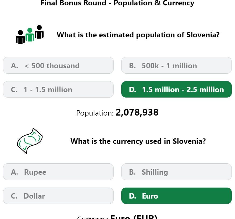Click the green person figure in population icon
Screen dimensions: 235x219
[x=30, y=35]
